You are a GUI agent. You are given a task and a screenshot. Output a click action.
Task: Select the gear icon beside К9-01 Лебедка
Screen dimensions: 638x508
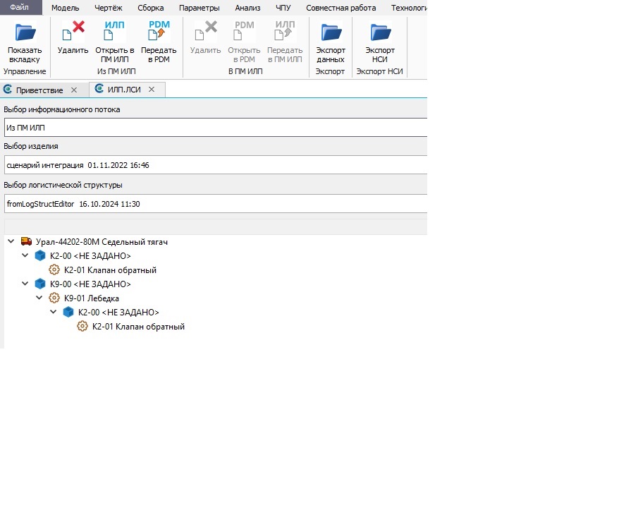click(54, 298)
